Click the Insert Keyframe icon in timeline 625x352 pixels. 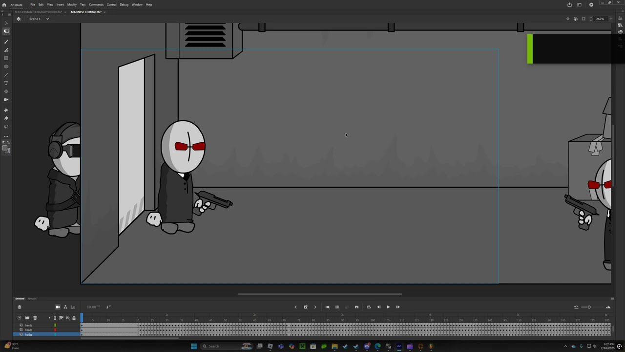pos(306,307)
